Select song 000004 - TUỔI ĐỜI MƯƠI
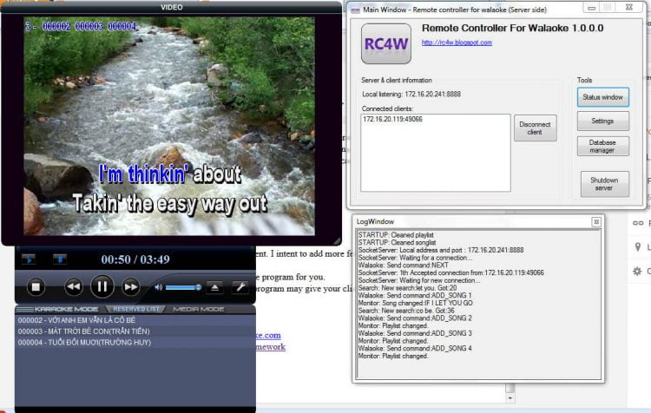This screenshot has height=413, width=651. (135, 343)
